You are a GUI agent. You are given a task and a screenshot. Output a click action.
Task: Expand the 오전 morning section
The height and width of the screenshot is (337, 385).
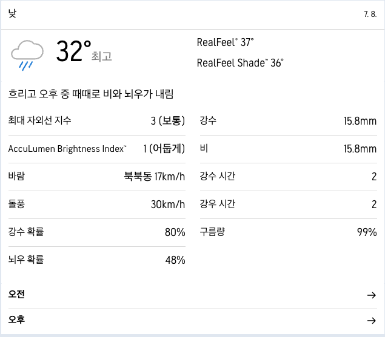pyautogui.click(x=193, y=295)
